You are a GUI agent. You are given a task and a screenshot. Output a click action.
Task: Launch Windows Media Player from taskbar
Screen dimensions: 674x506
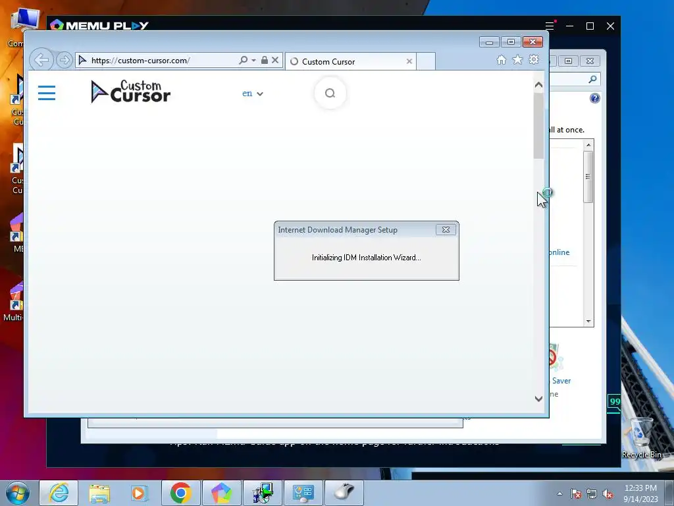point(140,493)
